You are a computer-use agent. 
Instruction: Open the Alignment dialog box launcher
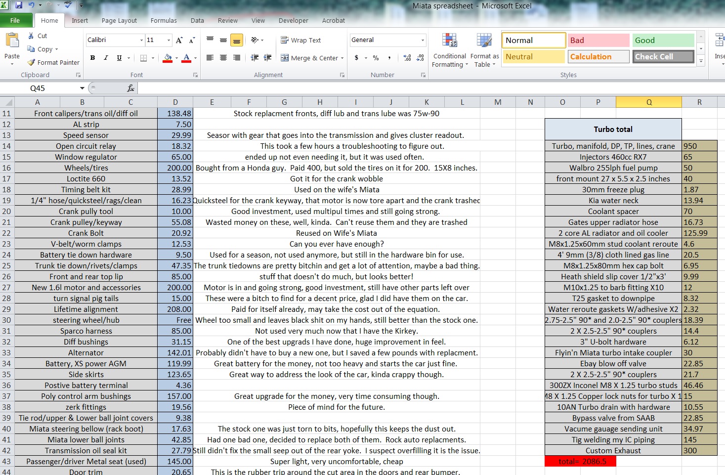pos(342,75)
